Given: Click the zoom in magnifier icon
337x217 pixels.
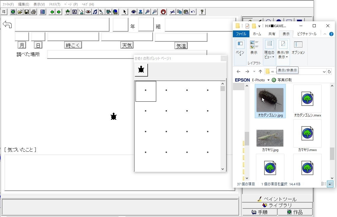Looking at the screenshot, I should pos(147,12).
